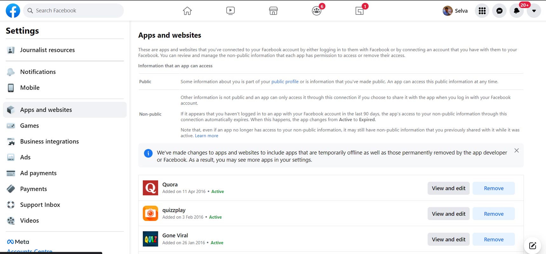Click the Games controller icon
The width and height of the screenshot is (546, 254).
pyautogui.click(x=11, y=126)
